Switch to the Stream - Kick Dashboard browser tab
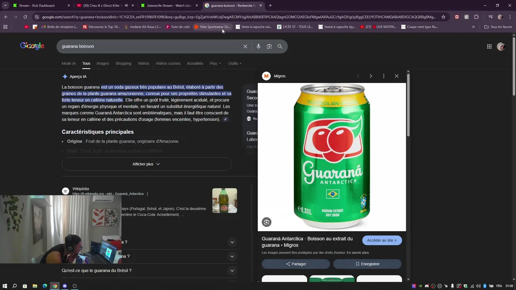The height and width of the screenshot is (290, 516). 41,6
